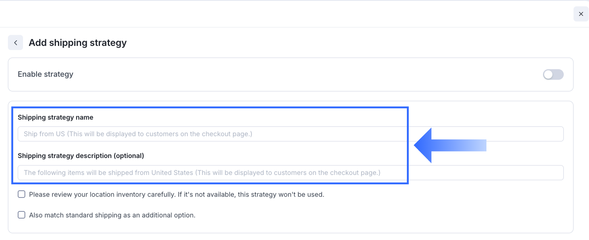Turn on the Enable strategy switch
This screenshot has width=589, height=240.
point(553,74)
